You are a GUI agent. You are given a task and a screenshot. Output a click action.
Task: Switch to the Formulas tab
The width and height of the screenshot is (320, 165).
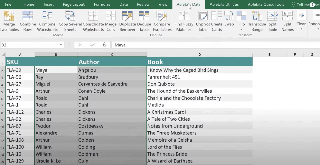(x=102, y=4)
